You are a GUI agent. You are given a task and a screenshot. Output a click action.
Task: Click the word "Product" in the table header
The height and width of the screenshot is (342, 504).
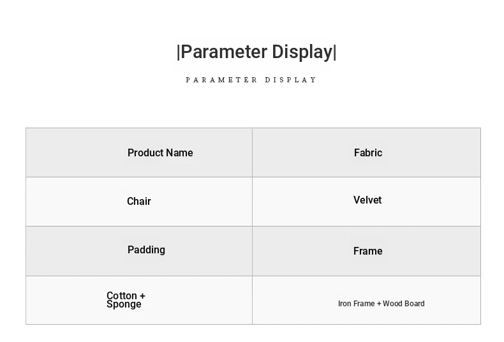point(147,153)
